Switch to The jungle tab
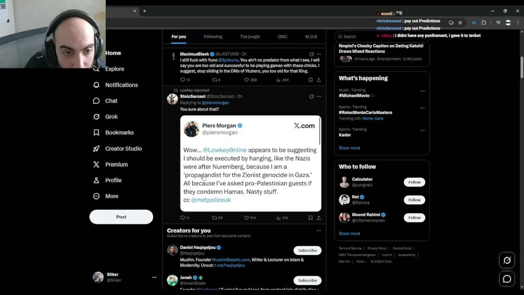 pos(250,36)
